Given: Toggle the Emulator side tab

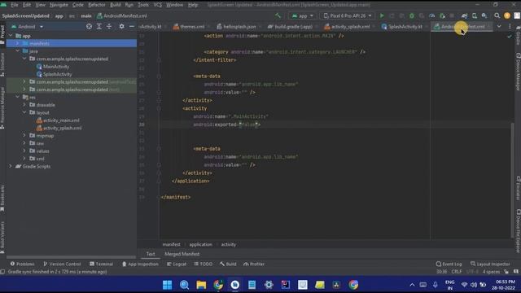Looking at the screenshot, I should coord(518,188).
